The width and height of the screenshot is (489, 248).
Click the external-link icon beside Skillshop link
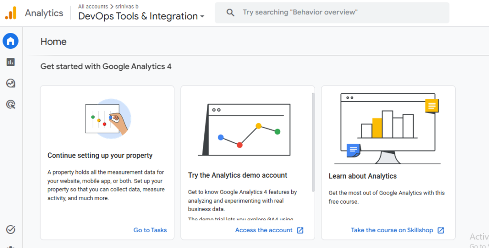(x=441, y=230)
